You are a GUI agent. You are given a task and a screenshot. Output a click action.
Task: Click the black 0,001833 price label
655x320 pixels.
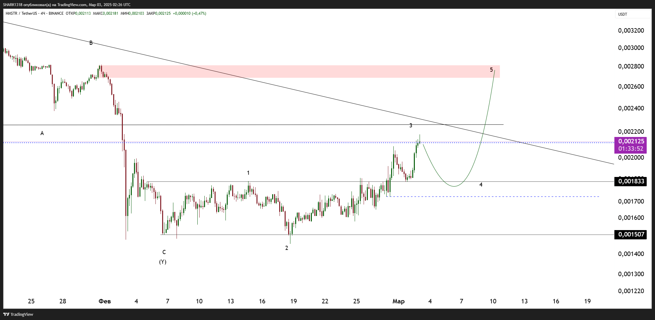(x=631, y=181)
